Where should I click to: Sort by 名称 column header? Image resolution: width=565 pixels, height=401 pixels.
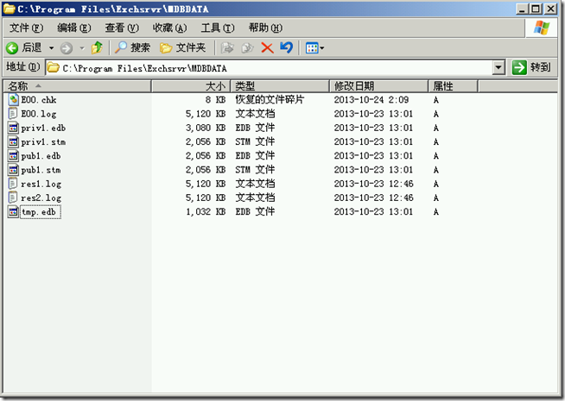[x=77, y=86]
